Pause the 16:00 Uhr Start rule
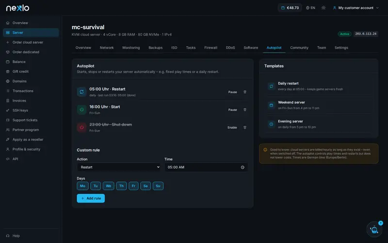 click(232, 110)
